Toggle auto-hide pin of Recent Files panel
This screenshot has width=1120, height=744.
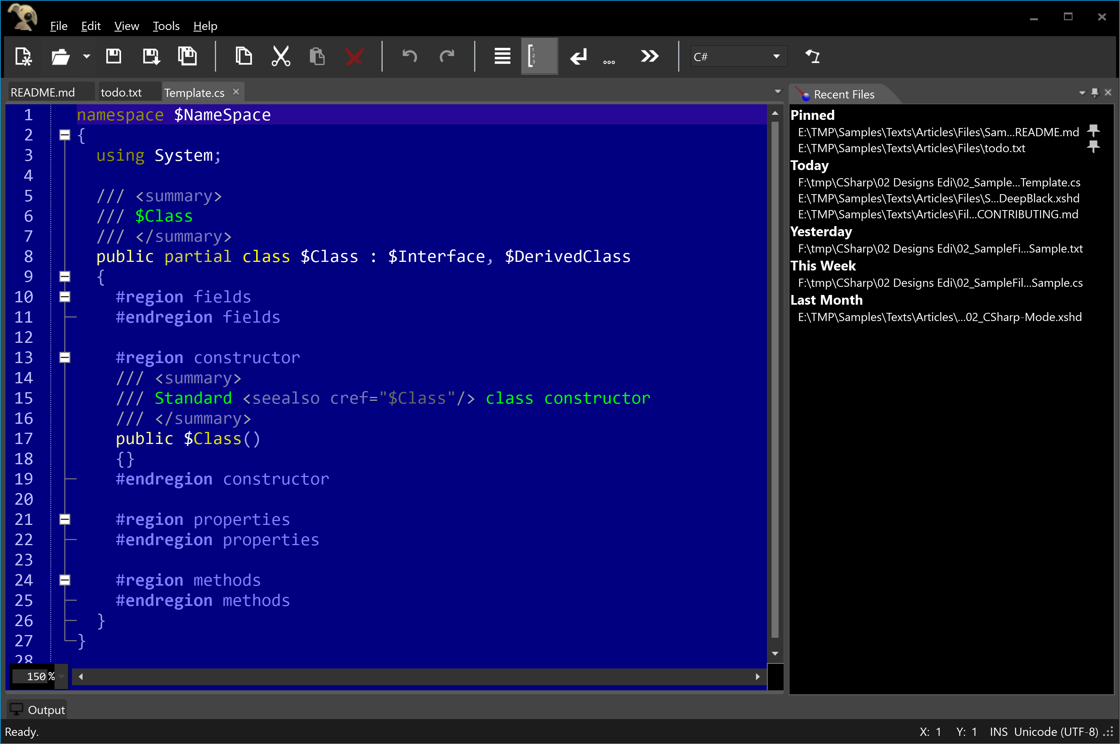pyautogui.click(x=1095, y=93)
